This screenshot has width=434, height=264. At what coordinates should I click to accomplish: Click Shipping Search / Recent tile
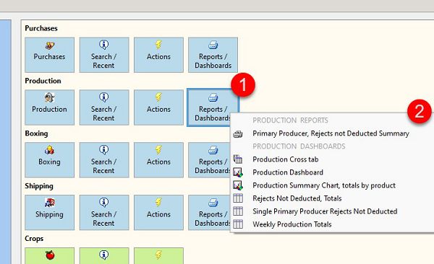104,213
